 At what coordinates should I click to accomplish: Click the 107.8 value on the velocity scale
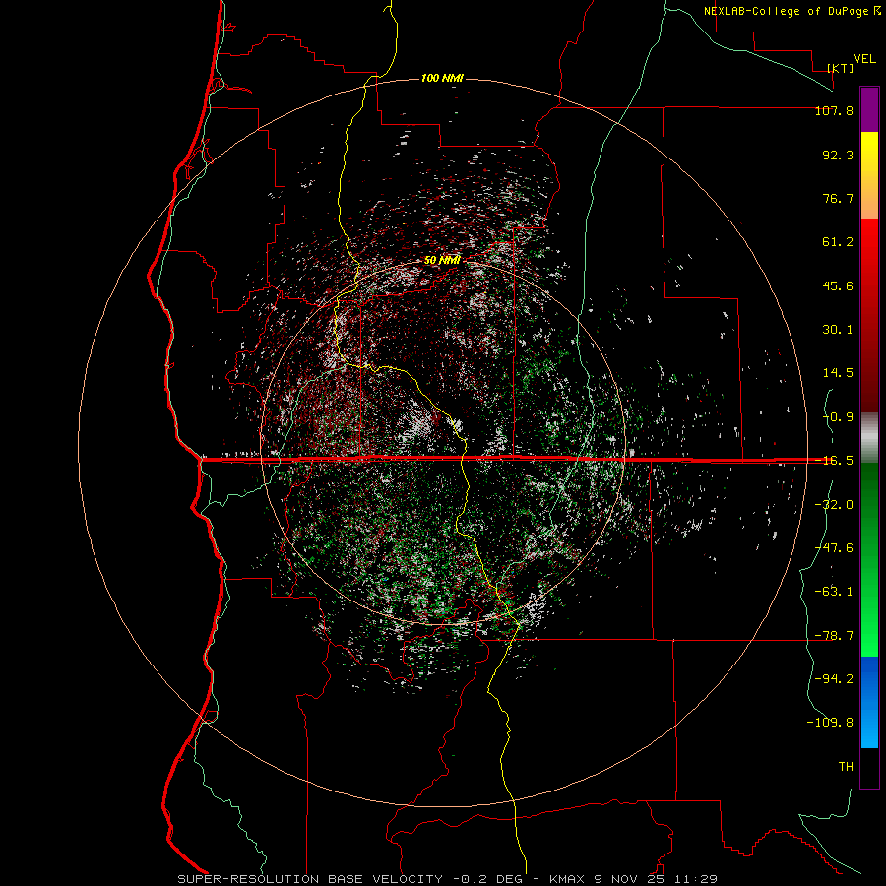tap(834, 110)
